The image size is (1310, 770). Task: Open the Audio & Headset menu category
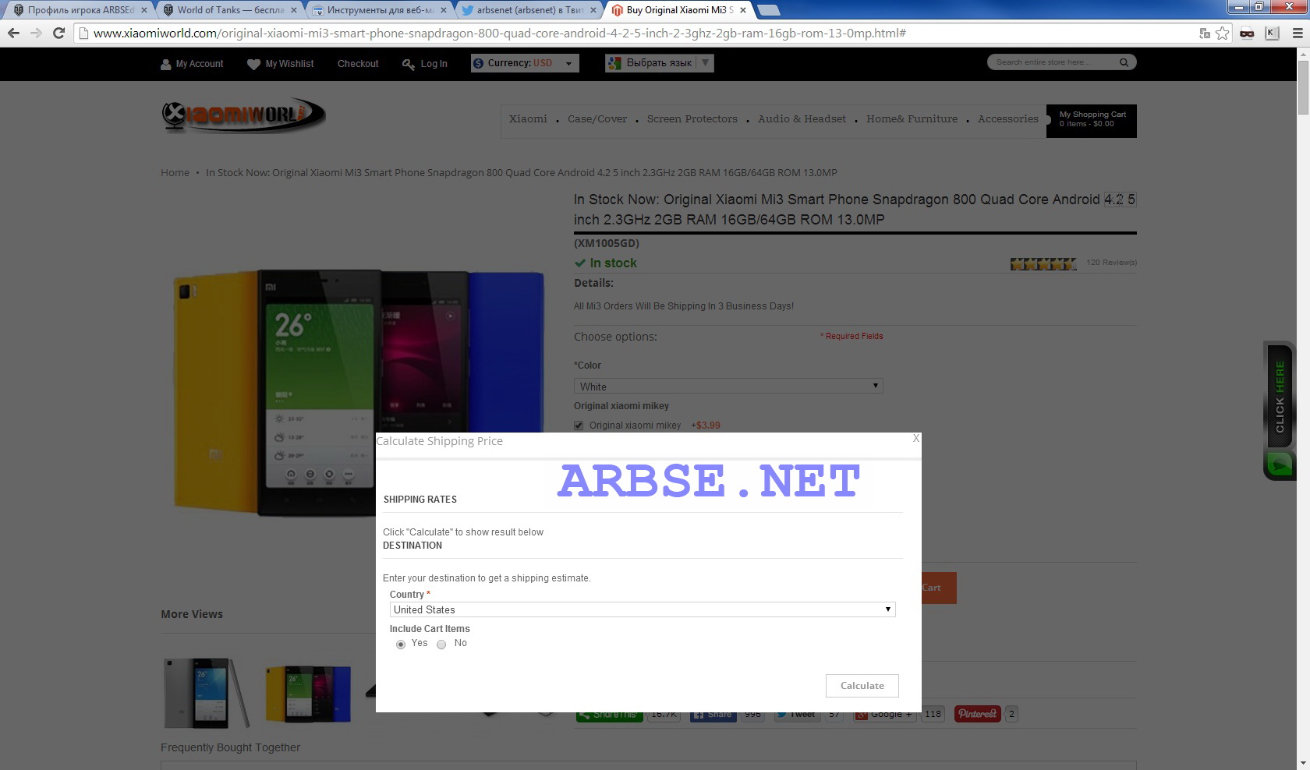(x=802, y=119)
